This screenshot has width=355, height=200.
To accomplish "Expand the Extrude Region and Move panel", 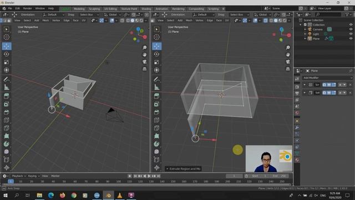I will click(184, 169).
